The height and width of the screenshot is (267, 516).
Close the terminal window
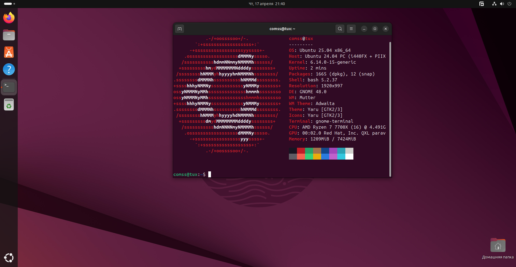pos(386,29)
